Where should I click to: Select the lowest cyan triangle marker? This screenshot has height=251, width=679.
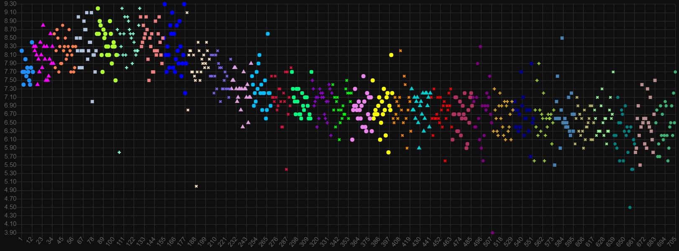pos(419,148)
